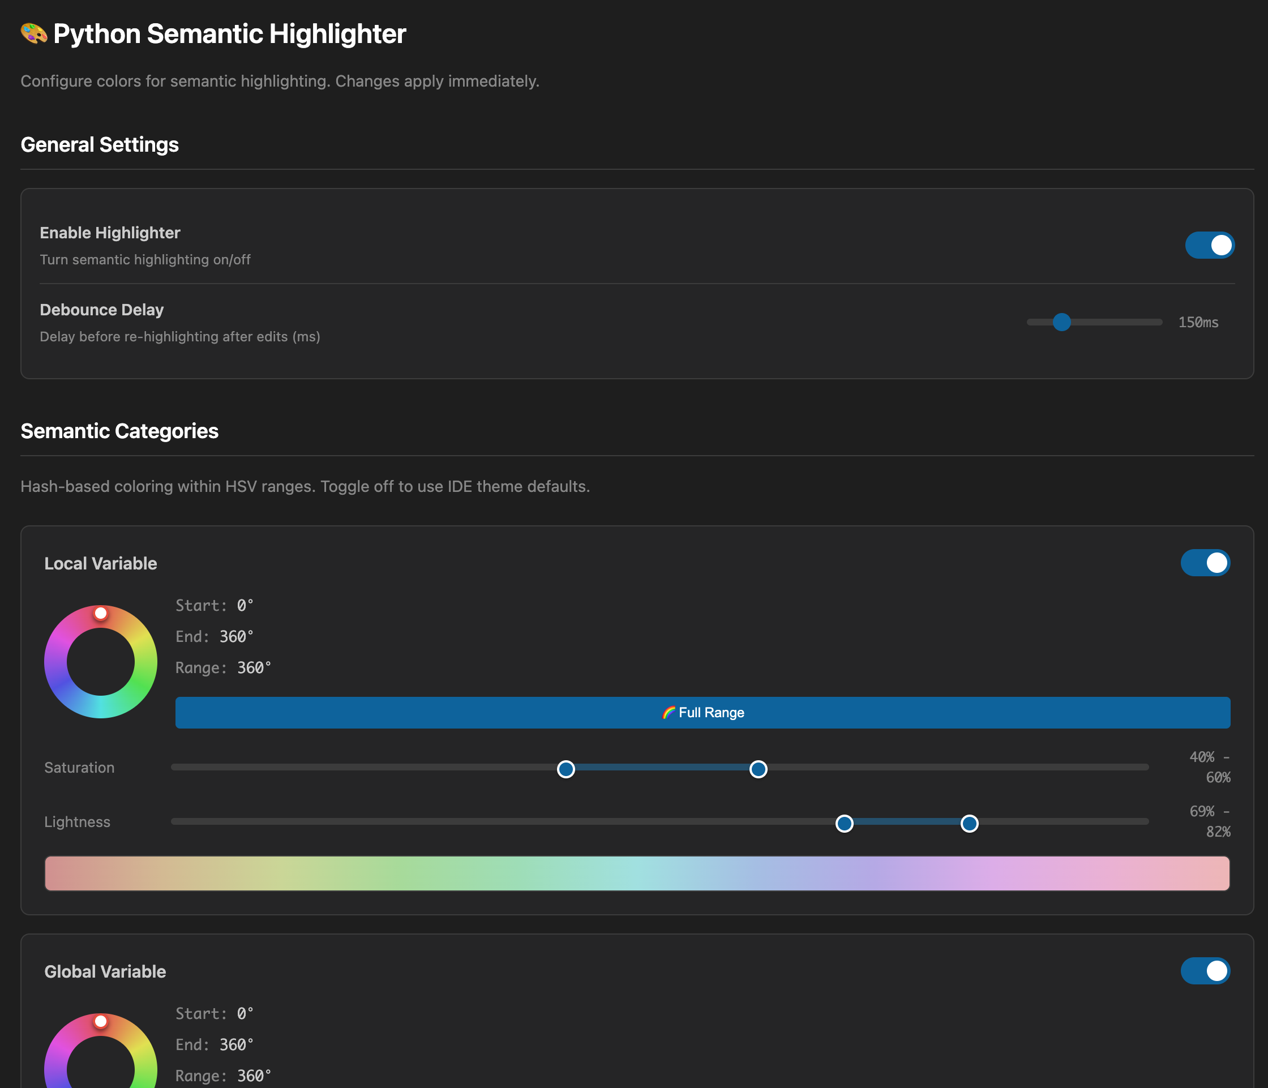The height and width of the screenshot is (1088, 1268).
Task: Click the Local Variable gradient preview bar
Action: coord(636,873)
